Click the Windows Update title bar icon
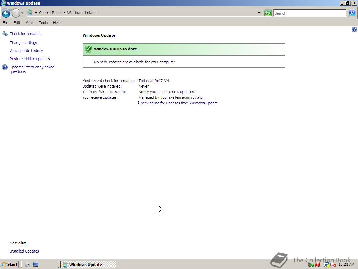Screen dimensions: 358x269 [3, 3]
